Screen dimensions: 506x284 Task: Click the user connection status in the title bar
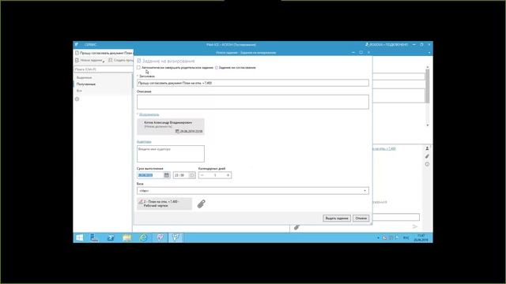(x=387, y=44)
